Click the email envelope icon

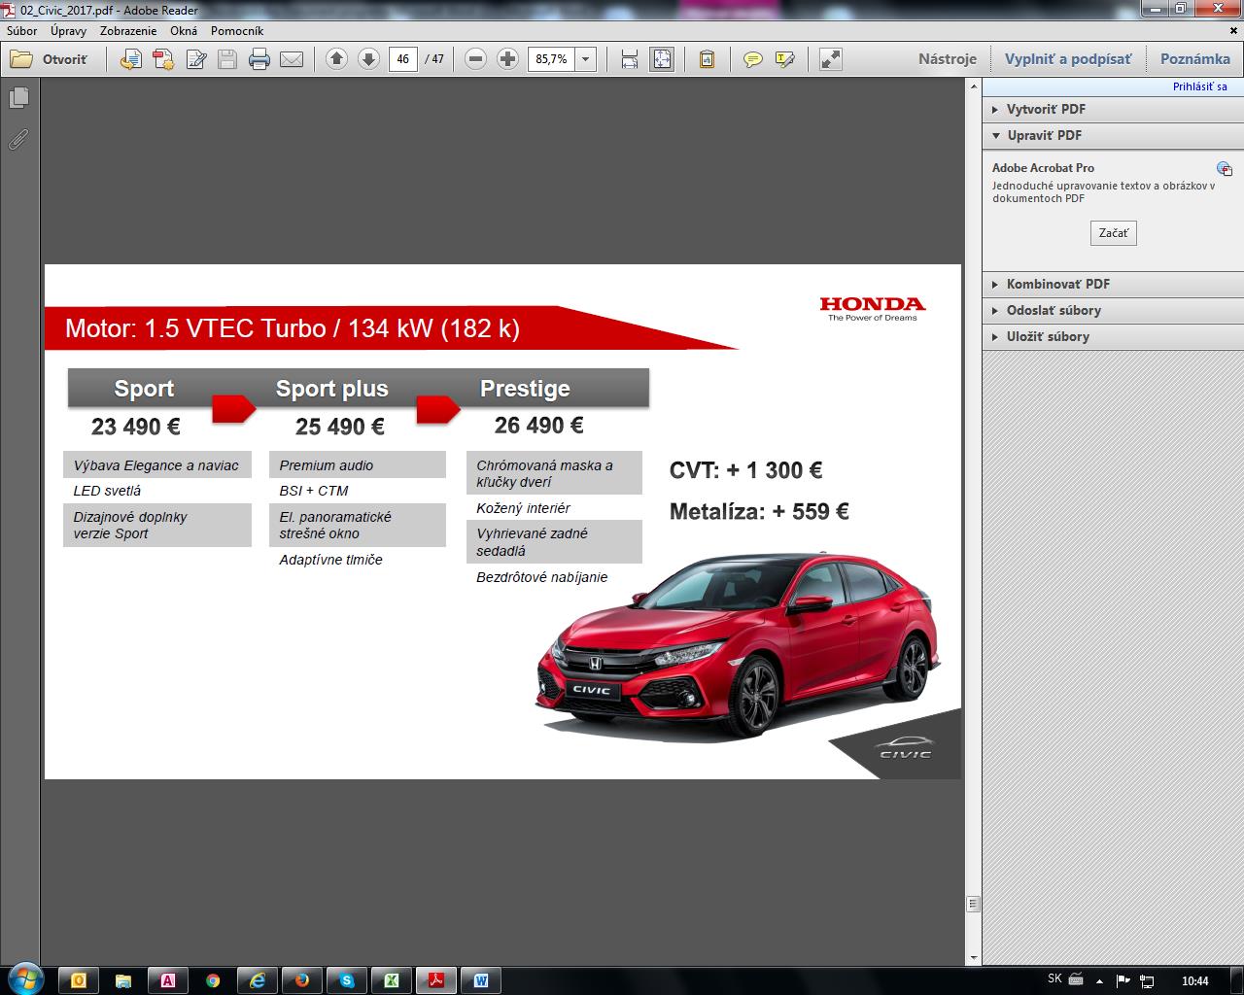point(292,59)
